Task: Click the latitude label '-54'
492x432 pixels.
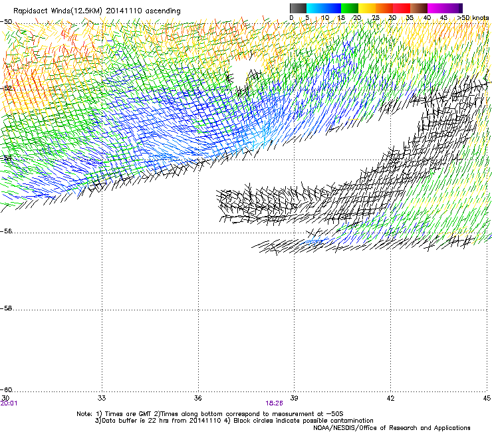Action: tap(6, 158)
